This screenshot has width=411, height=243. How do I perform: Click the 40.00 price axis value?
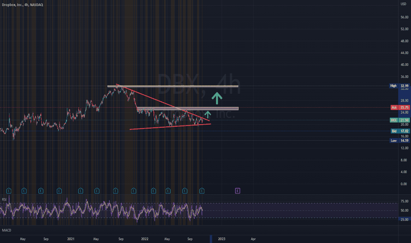(x=404, y=65)
